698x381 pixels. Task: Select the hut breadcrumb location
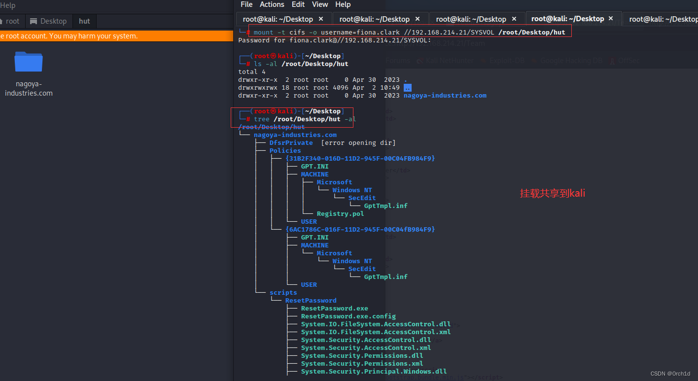85,21
